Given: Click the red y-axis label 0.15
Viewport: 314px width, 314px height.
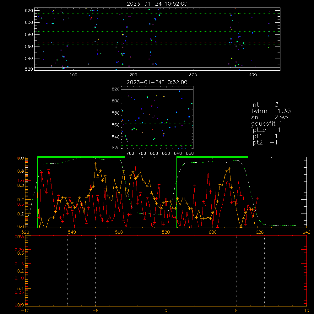Looking at the screenshot, I should (x=19, y=264).
